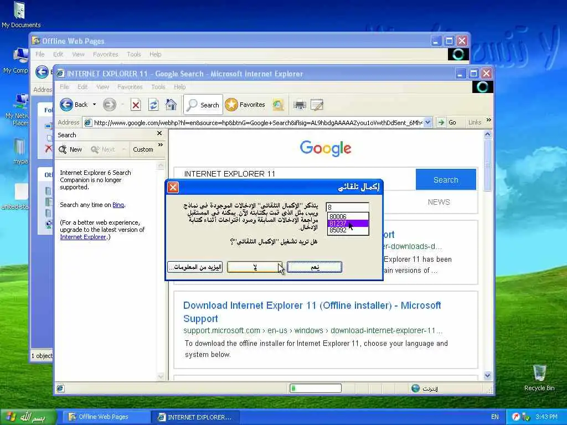The width and height of the screenshot is (567, 425).
Task: Open the Tools menu in Internet Explorer
Action: tap(158, 87)
